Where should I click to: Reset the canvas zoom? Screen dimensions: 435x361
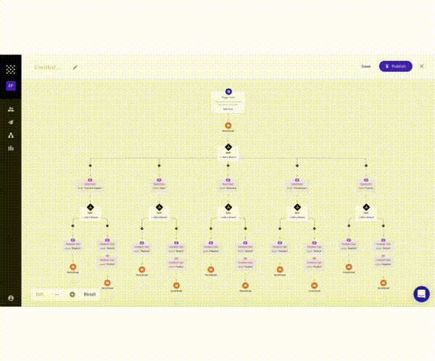(90, 294)
